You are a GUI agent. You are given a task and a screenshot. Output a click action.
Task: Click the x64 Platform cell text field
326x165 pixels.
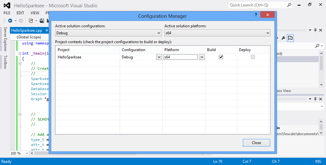[180, 57]
